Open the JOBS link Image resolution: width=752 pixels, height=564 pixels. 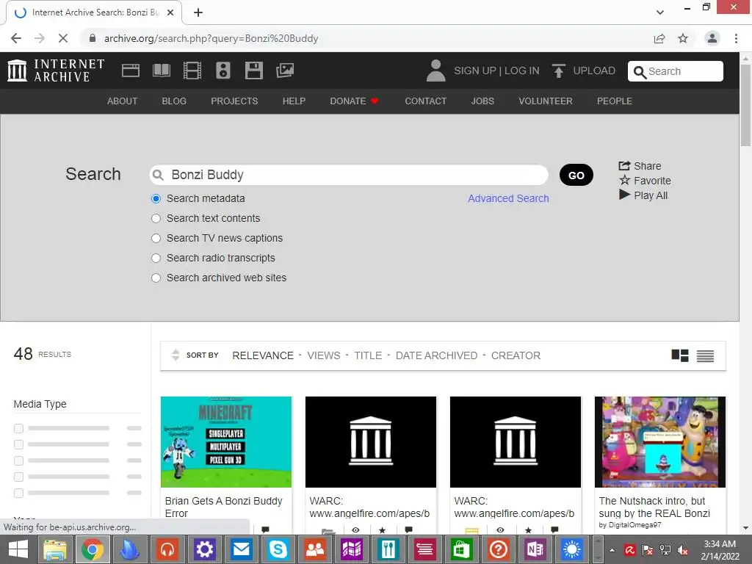point(482,101)
